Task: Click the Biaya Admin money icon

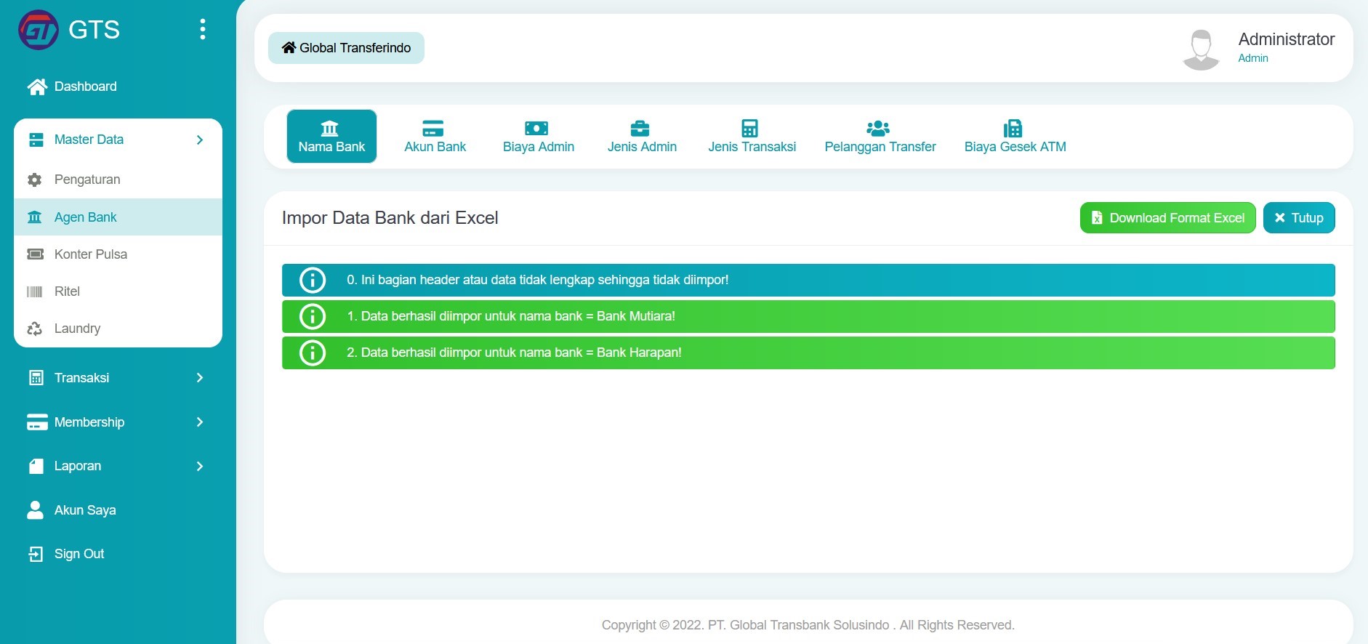Action: [x=536, y=129]
